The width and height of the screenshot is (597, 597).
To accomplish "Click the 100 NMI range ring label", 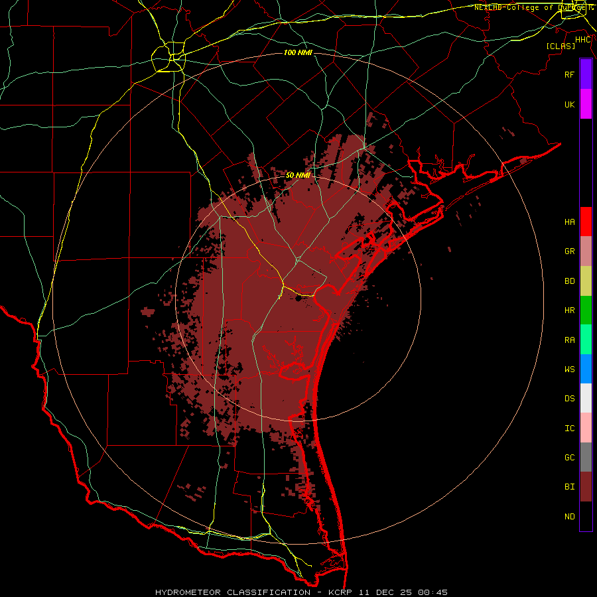I will point(298,52).
